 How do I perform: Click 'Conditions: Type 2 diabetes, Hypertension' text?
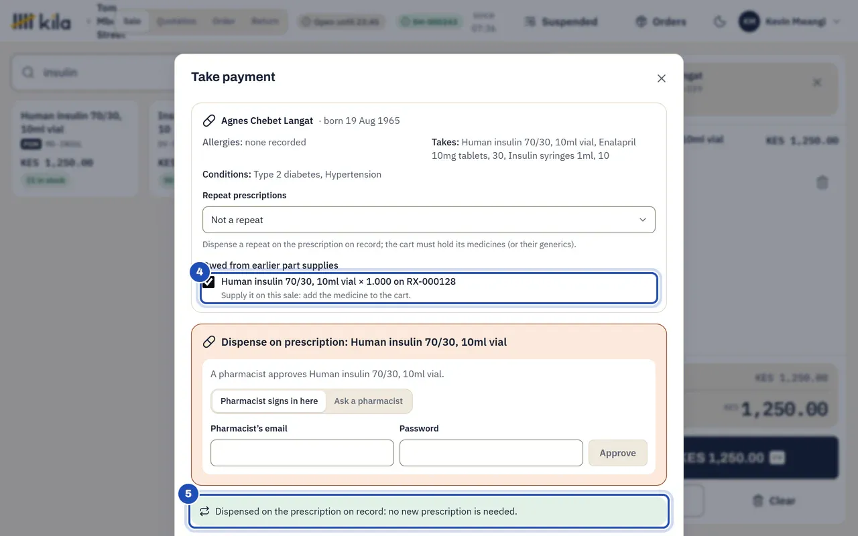click(292, 174)
